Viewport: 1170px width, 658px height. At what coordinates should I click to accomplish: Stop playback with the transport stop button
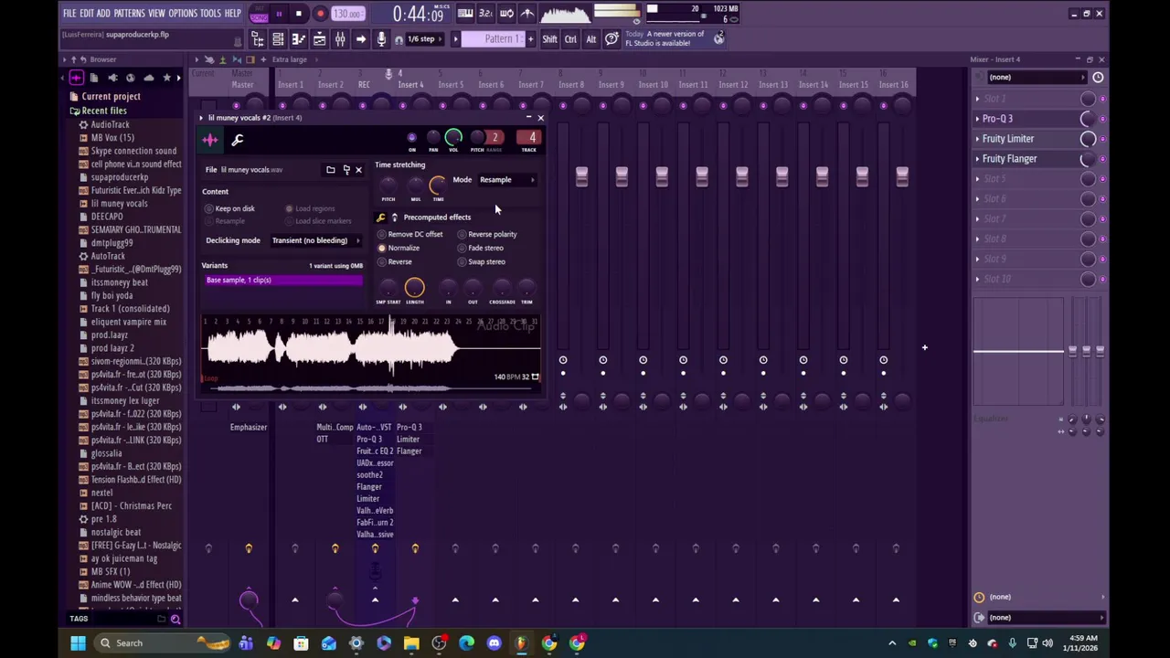point(299,14)
